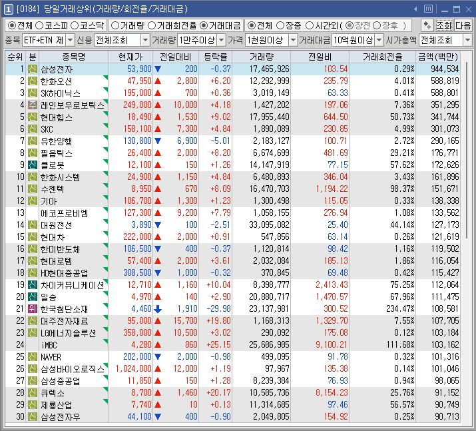Image resolution: width=476 pixels, height=431 pixels.
Task: Click the link tool icon beside 조회 button
Action: click(x=427, y=25)
